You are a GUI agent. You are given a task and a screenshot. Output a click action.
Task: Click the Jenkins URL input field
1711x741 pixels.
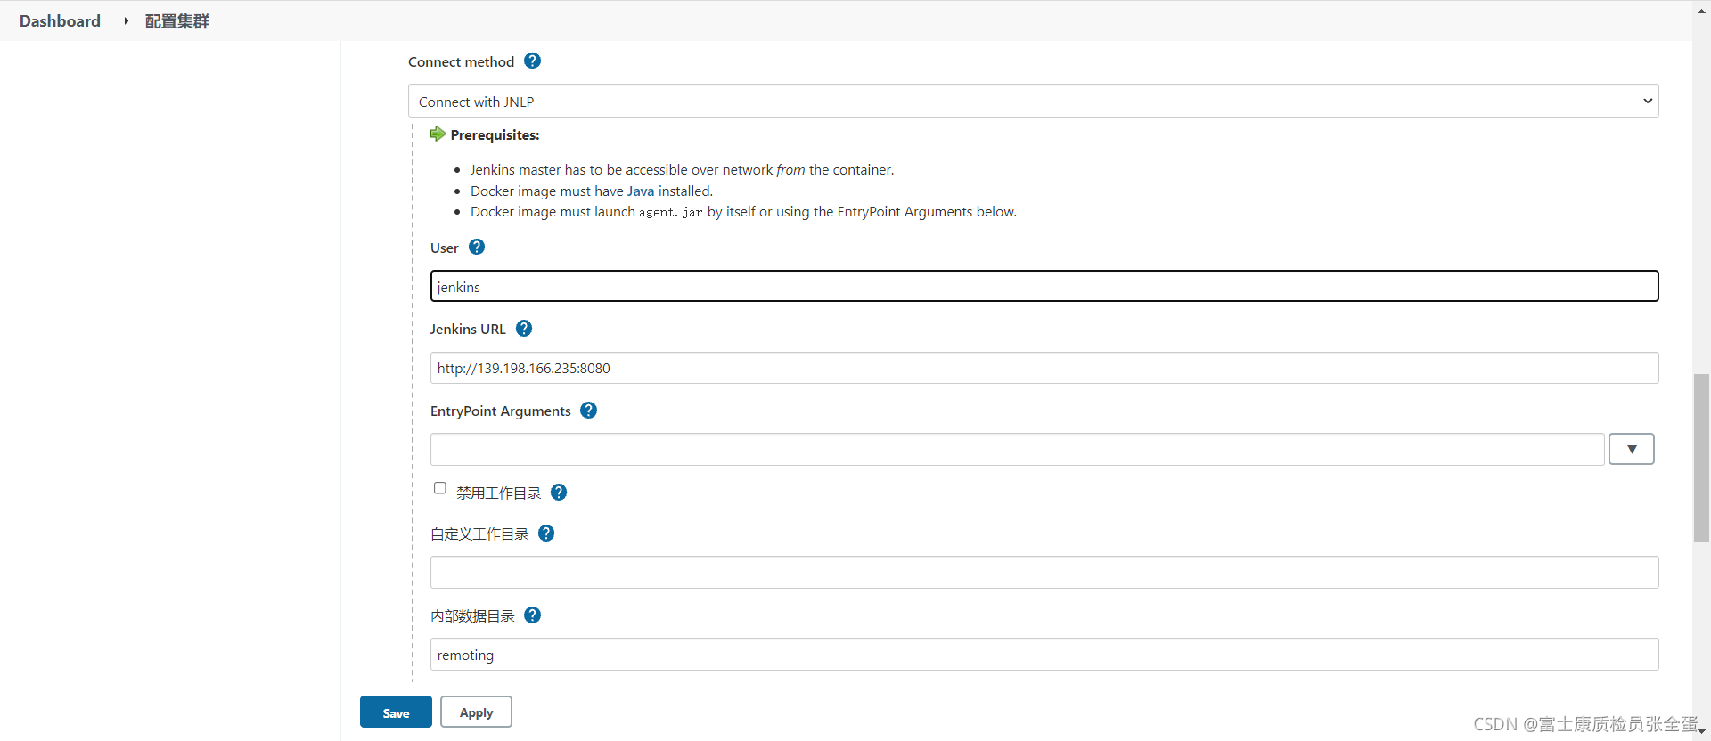tap(1044, 368)
